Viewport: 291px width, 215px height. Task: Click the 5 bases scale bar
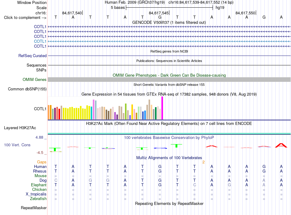point(169,8)
